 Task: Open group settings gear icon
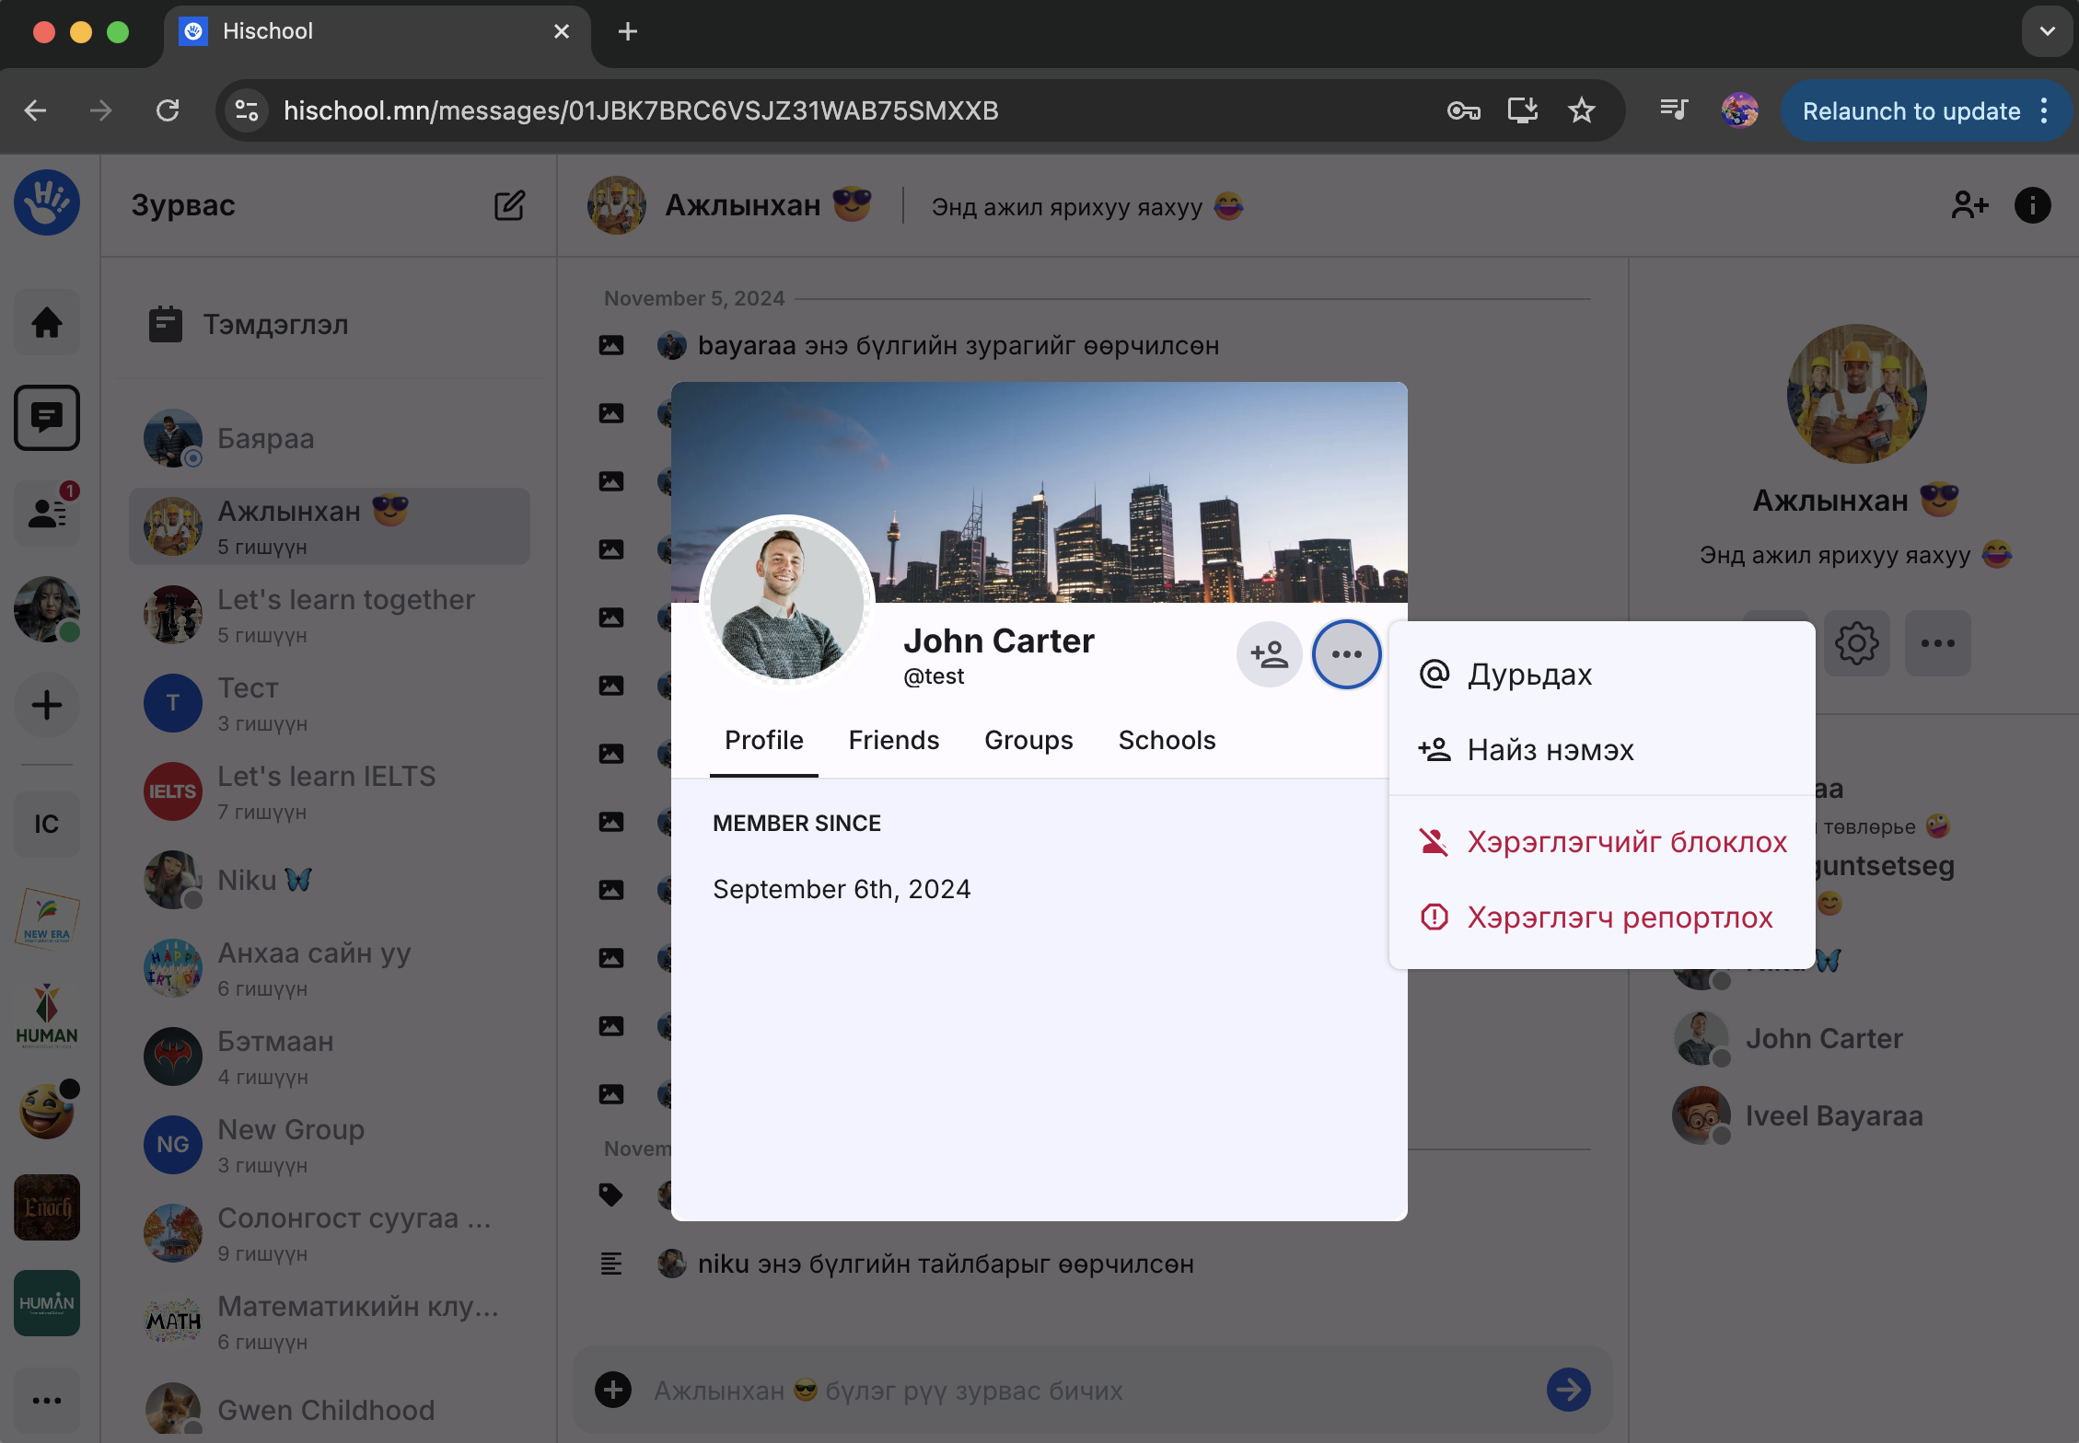click(x=1856, y=643)
